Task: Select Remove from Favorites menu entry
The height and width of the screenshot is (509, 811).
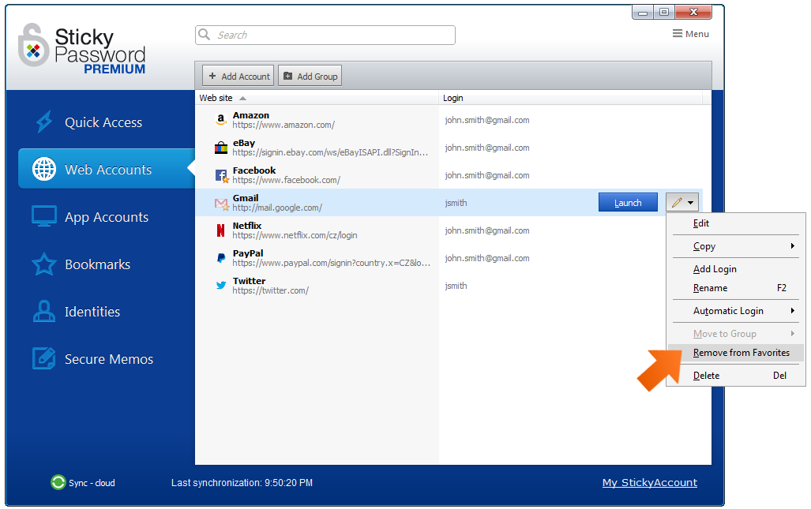Action: point(735,353)
